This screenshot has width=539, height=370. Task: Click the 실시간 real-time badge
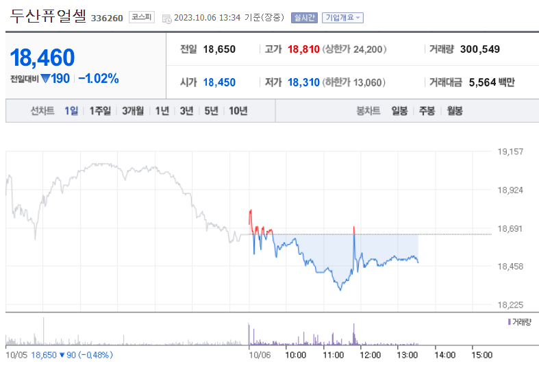click(x=304, y=18)
